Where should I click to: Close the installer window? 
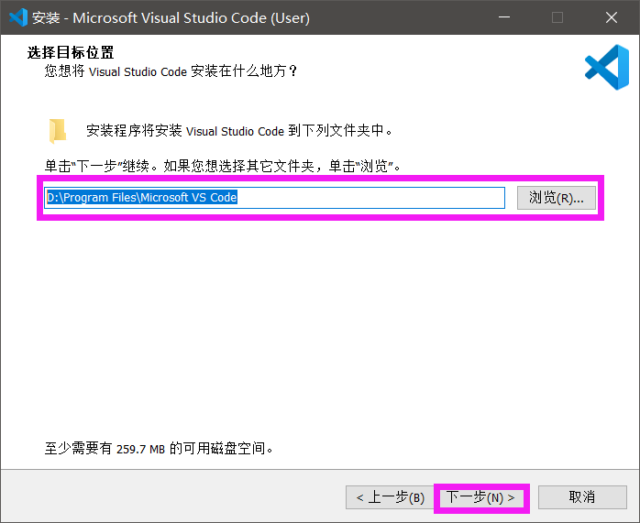coord(611,17)
